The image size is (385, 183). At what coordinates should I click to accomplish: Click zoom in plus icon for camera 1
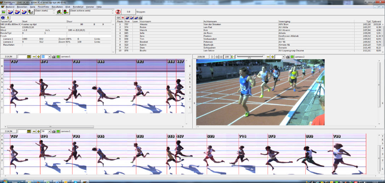tap(39, 57)
